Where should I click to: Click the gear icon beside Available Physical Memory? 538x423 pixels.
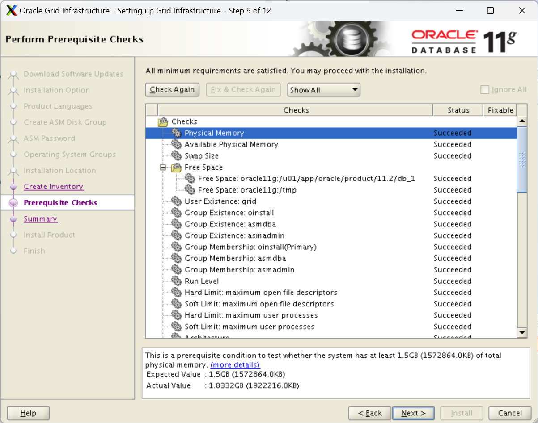177,144
